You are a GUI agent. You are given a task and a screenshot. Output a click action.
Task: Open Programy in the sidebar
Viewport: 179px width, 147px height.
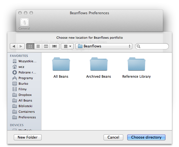click(x=24, y=78)
